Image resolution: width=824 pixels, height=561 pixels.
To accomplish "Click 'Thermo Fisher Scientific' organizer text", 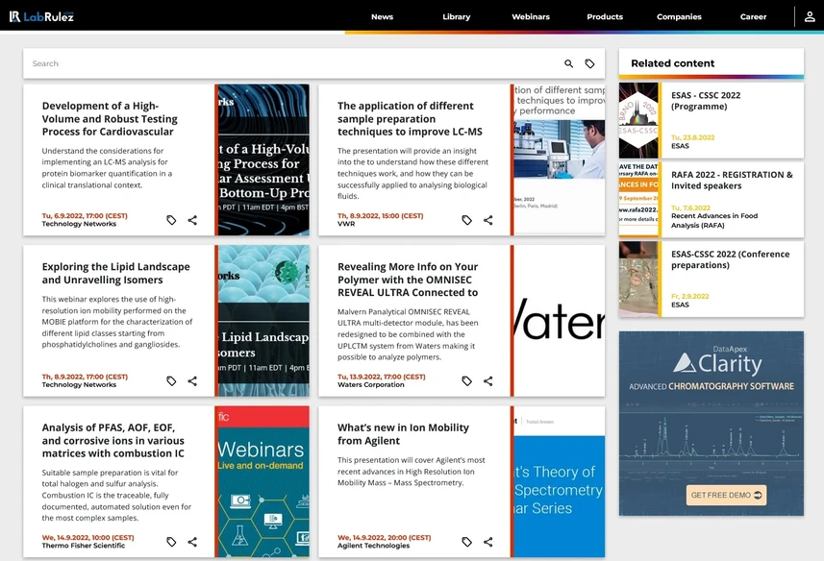I will click(x=83, y=546).
